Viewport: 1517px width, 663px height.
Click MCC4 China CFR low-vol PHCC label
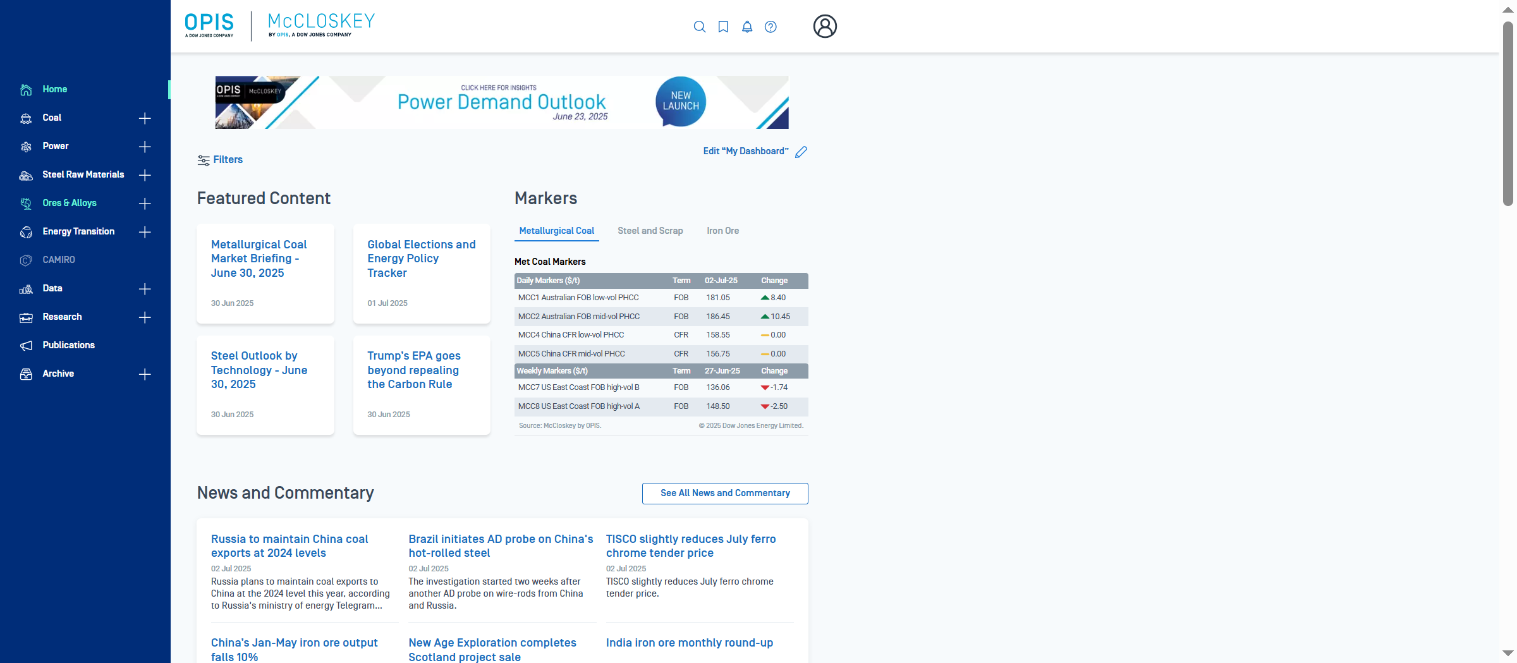(571, 335)
